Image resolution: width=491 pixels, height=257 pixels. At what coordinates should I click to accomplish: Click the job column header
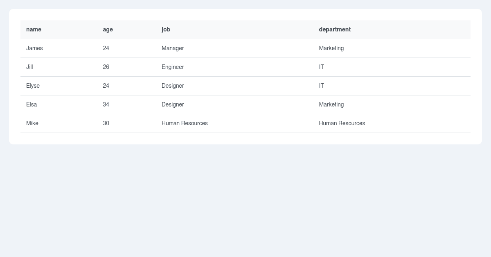[234, 29]
